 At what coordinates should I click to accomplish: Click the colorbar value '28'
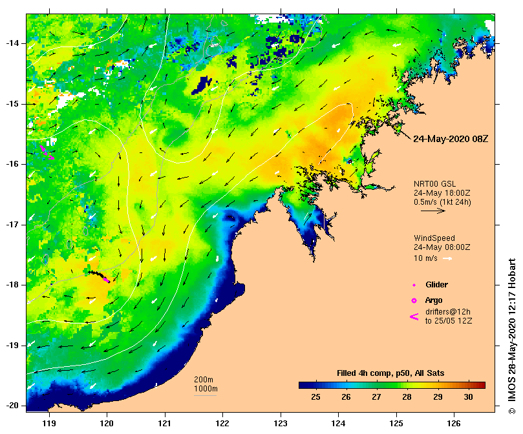tap(407, 397)
